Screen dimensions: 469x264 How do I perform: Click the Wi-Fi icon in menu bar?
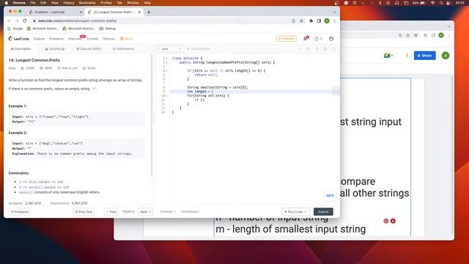pos(433,3)
